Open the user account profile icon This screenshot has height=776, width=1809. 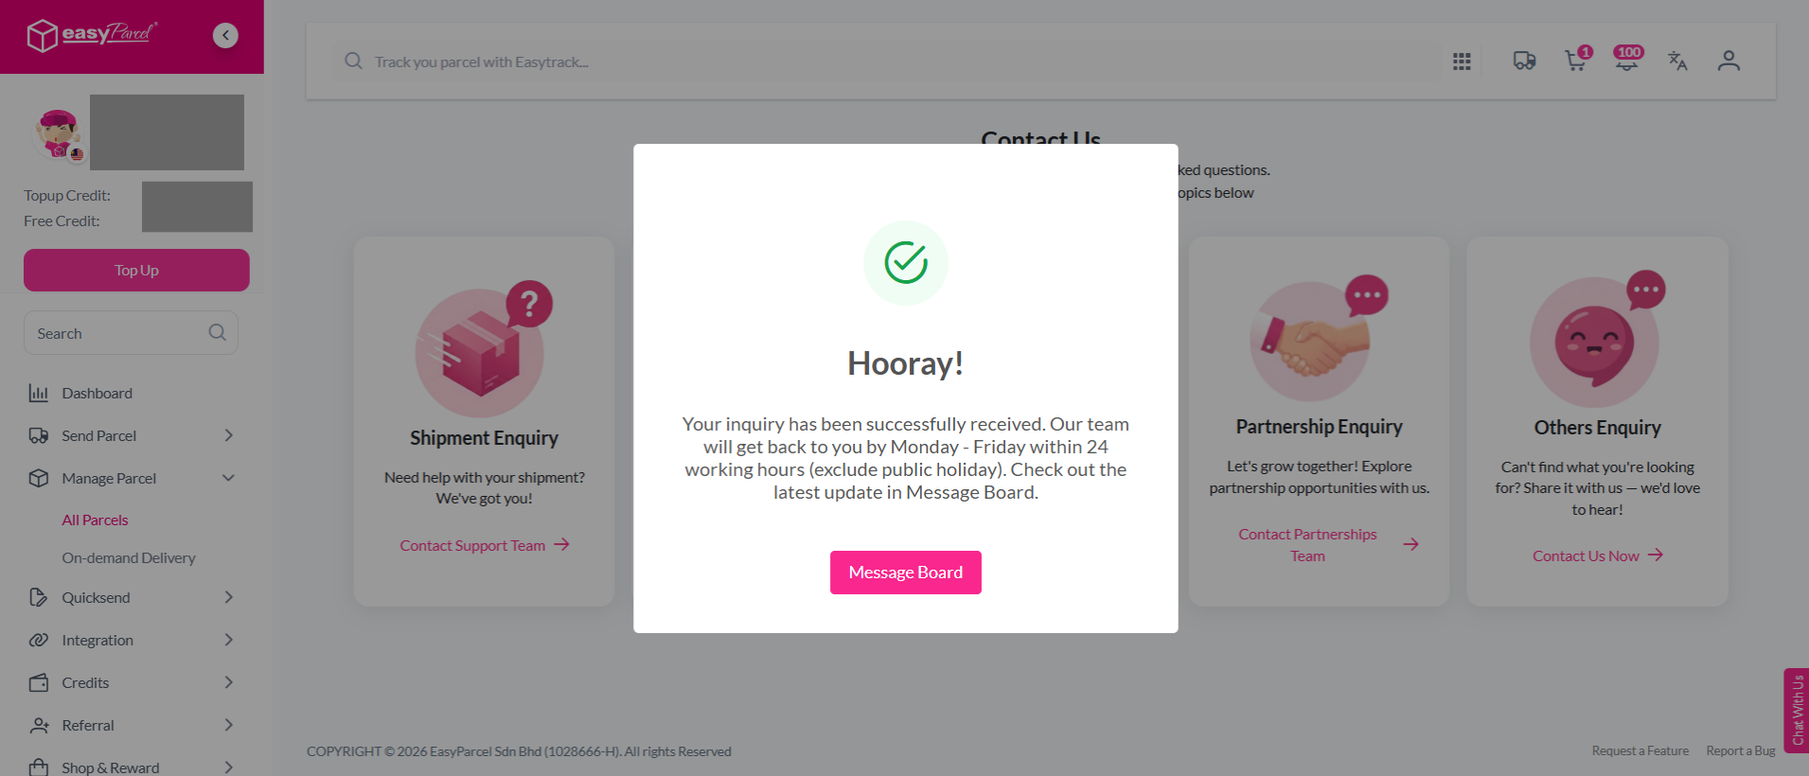[1729, 61]
